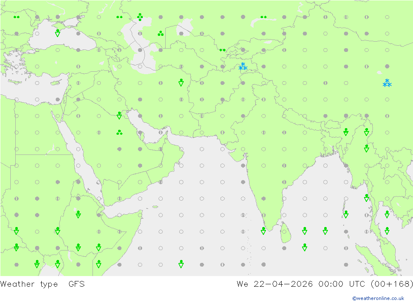Click the '(00+168)' forecast hour text
The image size is (413, 302).
coord(392,284)
